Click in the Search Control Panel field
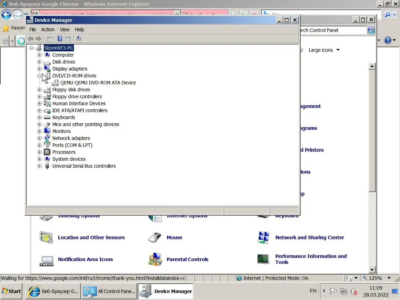The image size is (400, 300). click(333, 30)
